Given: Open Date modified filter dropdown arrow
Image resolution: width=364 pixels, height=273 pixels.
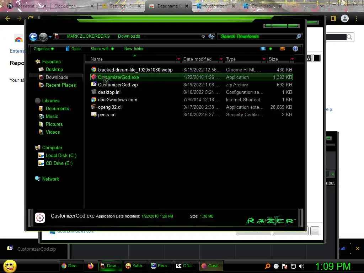Looking at the screenshot, I should tap(221, 59).
